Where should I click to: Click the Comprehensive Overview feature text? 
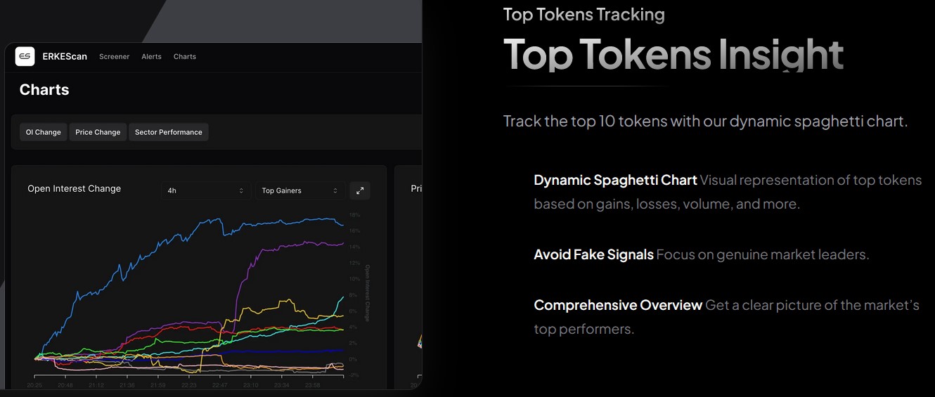[618, 305]
